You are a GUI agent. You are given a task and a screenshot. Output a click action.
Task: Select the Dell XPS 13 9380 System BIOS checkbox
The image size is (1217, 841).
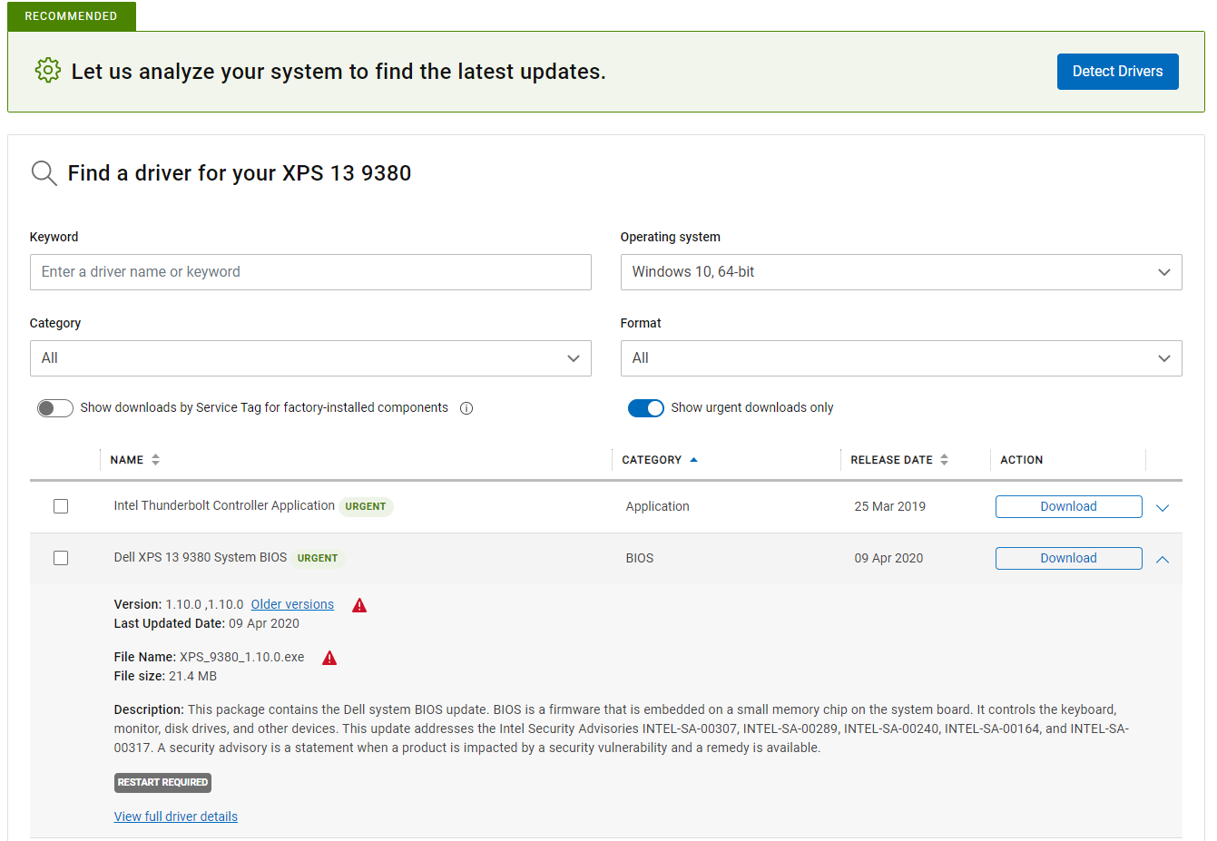61,558
